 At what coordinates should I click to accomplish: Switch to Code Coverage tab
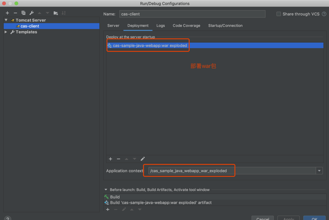(x=186, y=26)
